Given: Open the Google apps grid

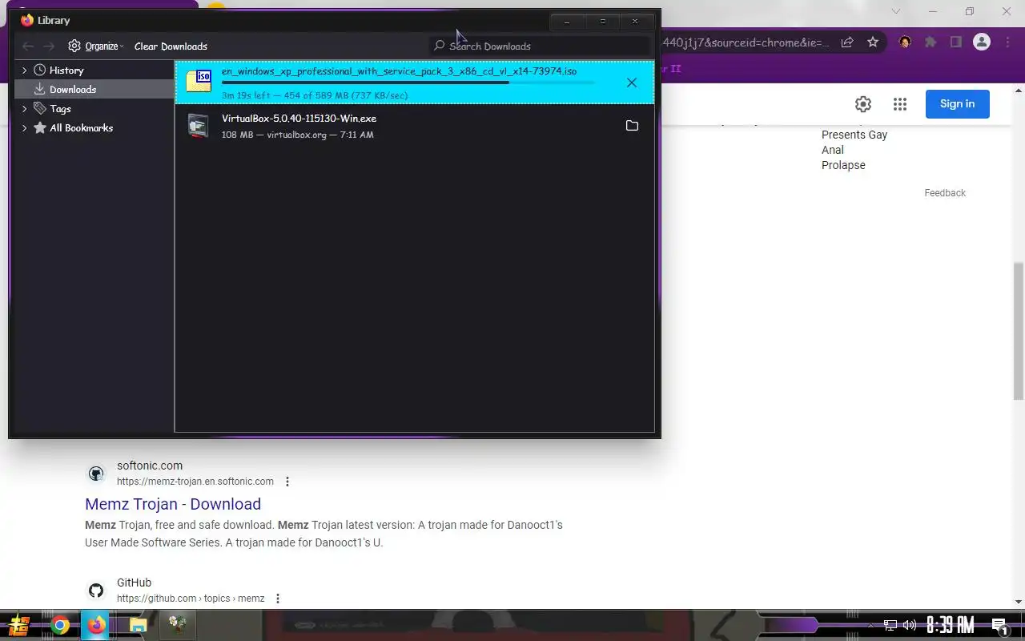Looking at the screenshot, I should (900, 104).
